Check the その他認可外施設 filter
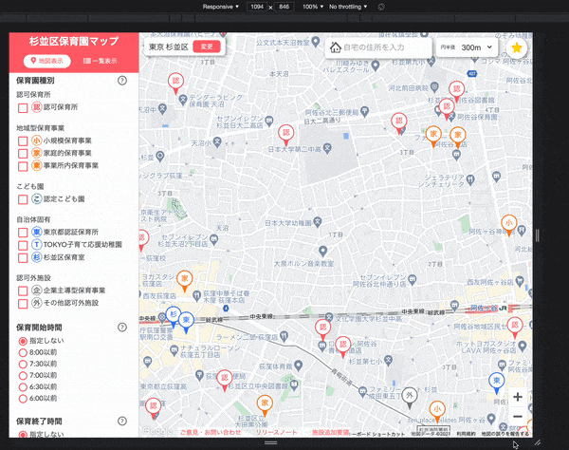Screen dimensions: 569x450 [x=23, y=303]
